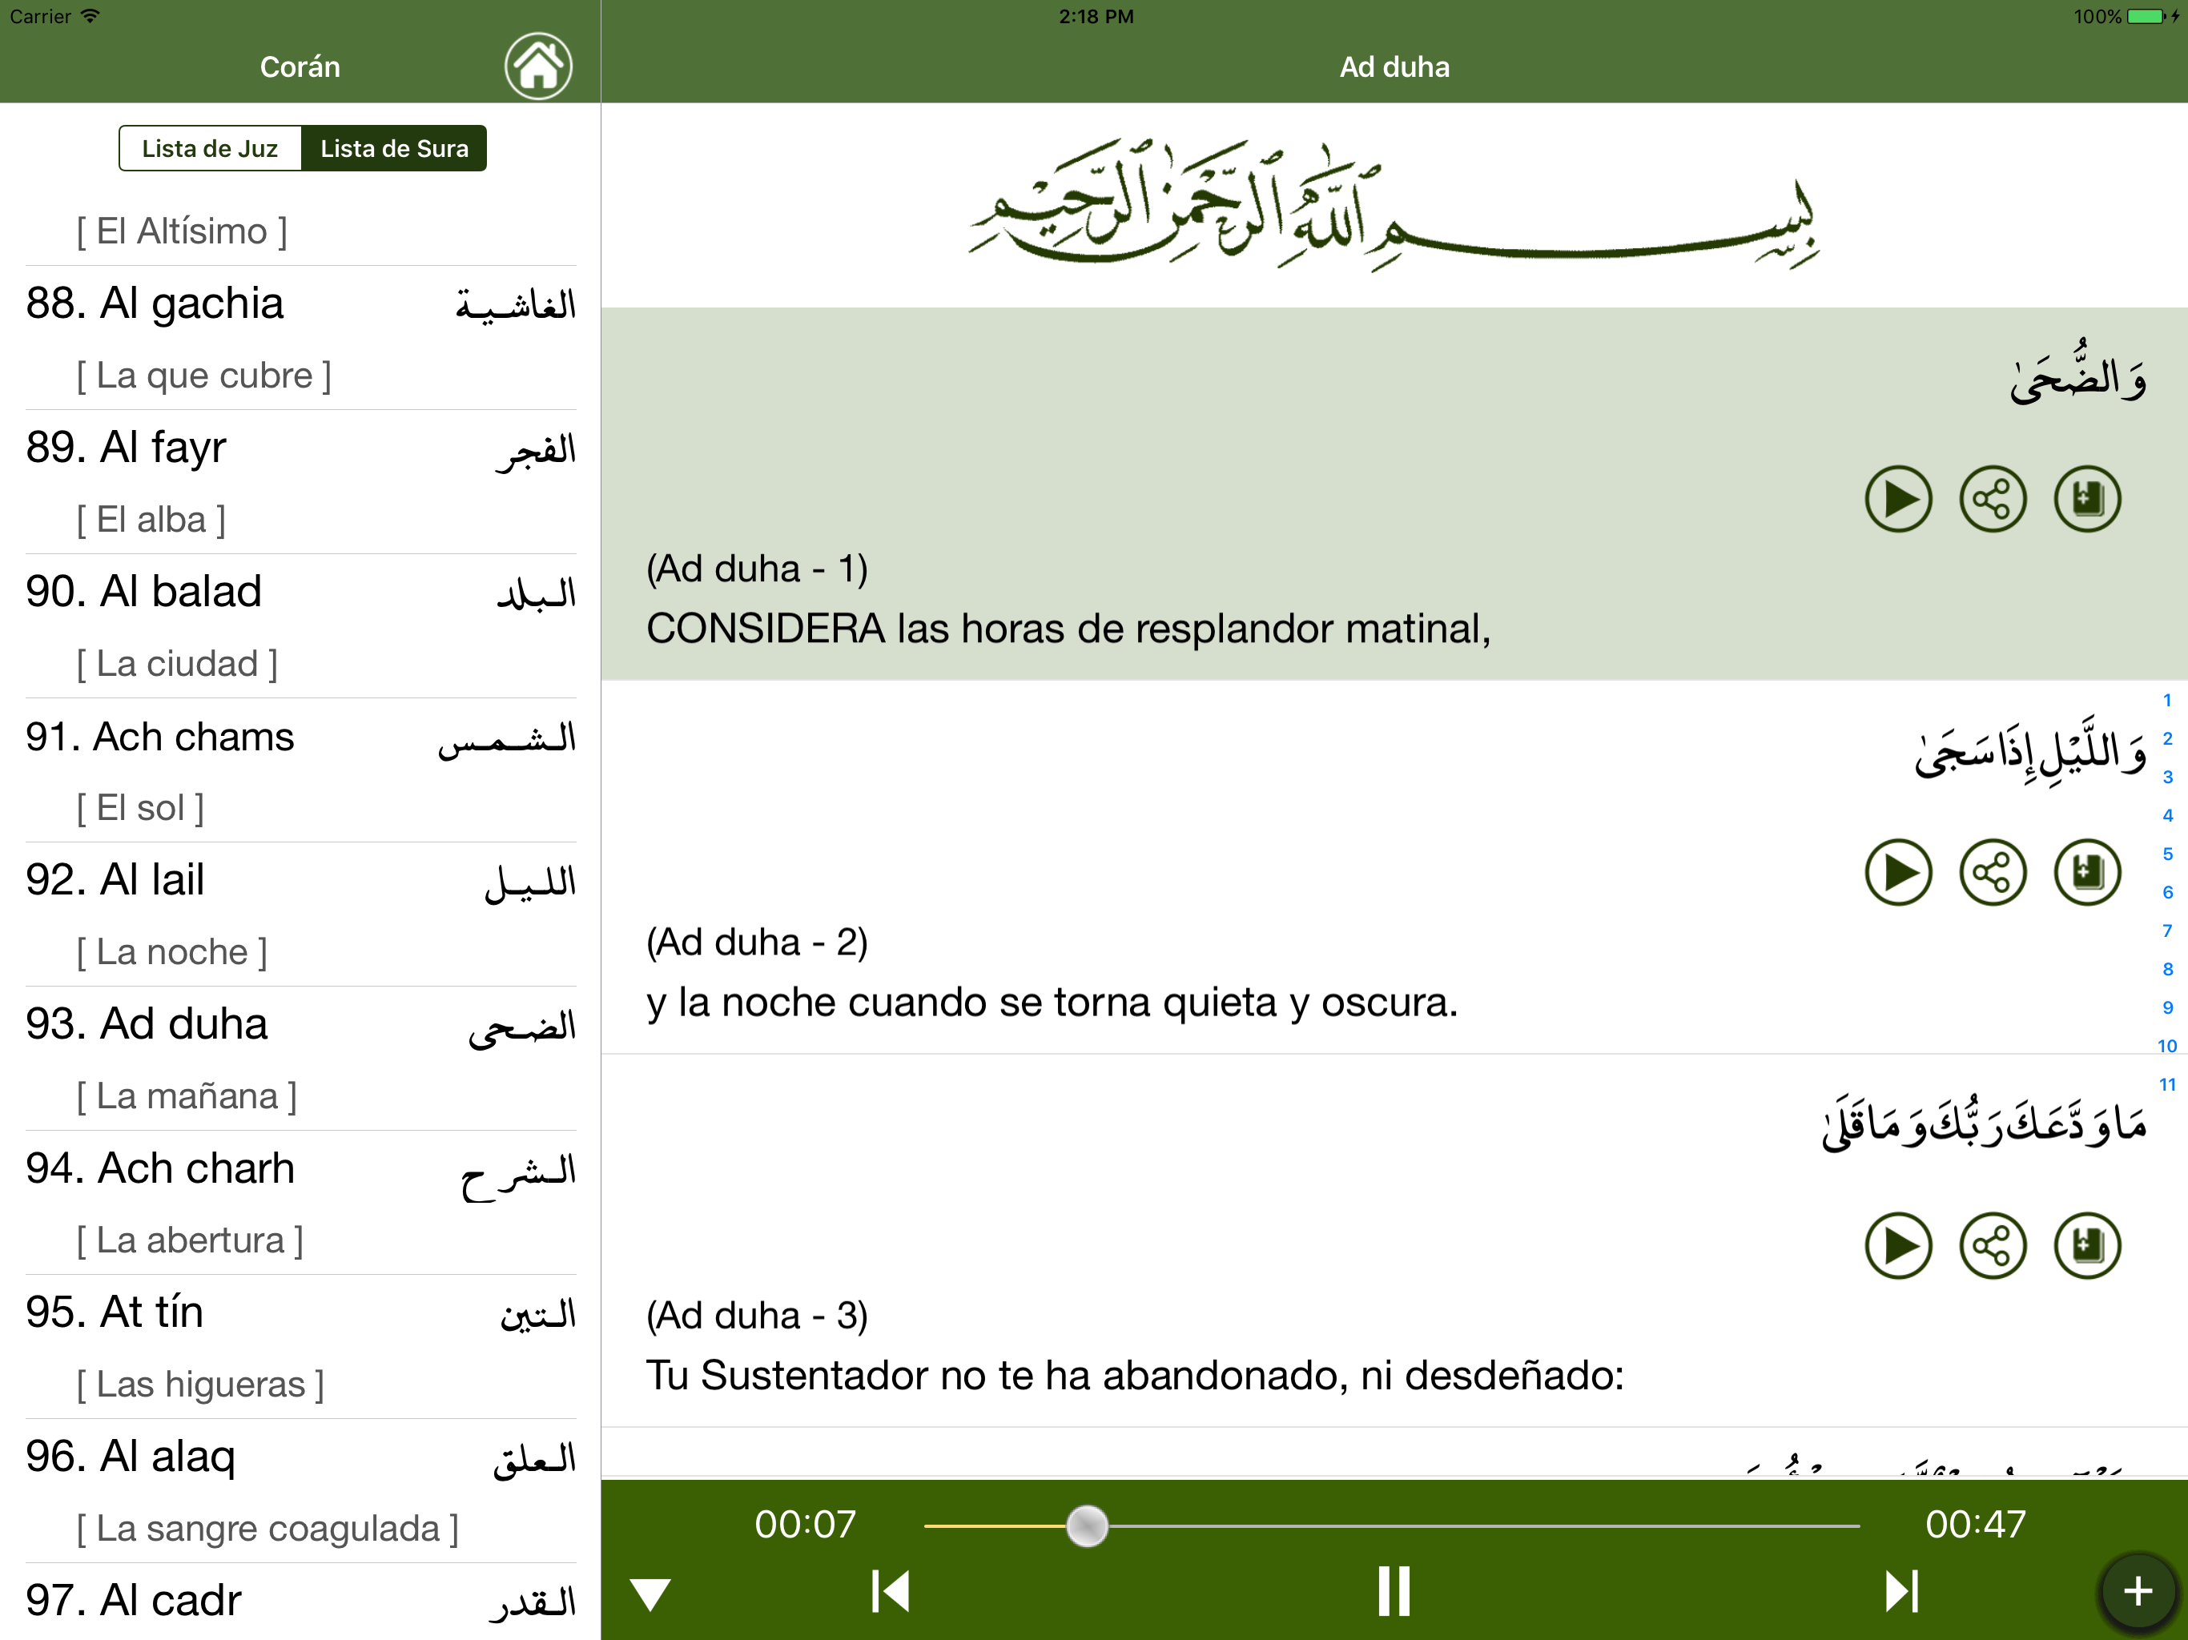Open sura 97. Al cadr

(x=300, y=1601)
